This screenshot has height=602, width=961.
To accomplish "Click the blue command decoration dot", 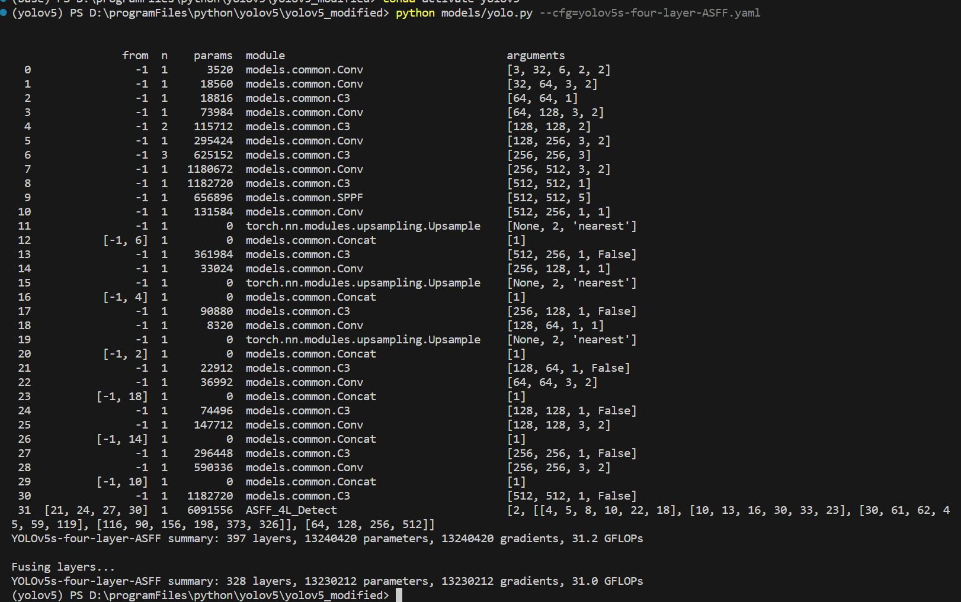I will click(x=4, y=12).
